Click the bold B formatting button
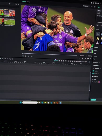102x136 pixels. (98, 25)
